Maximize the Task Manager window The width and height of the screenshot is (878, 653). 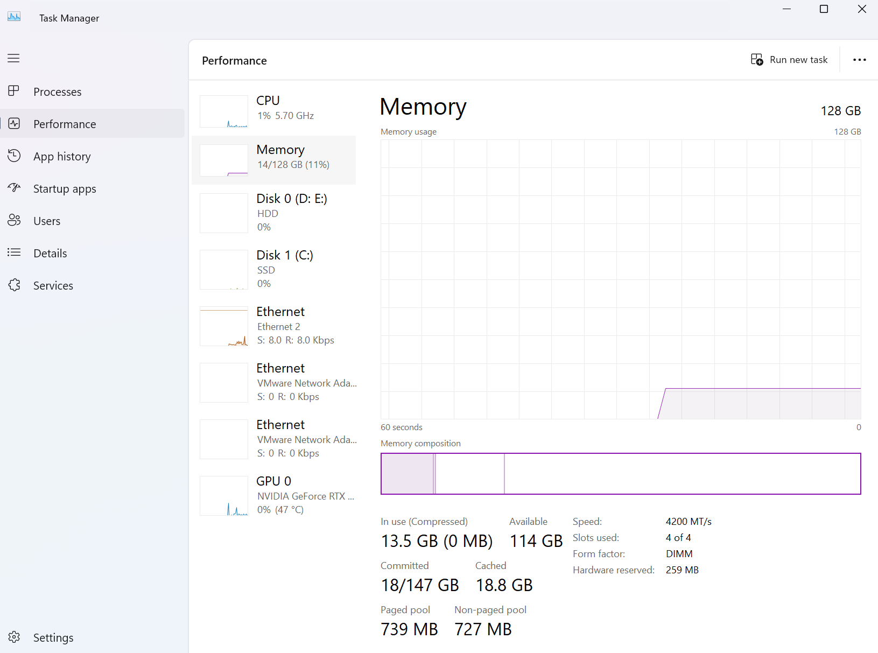[x=824, y=9]
